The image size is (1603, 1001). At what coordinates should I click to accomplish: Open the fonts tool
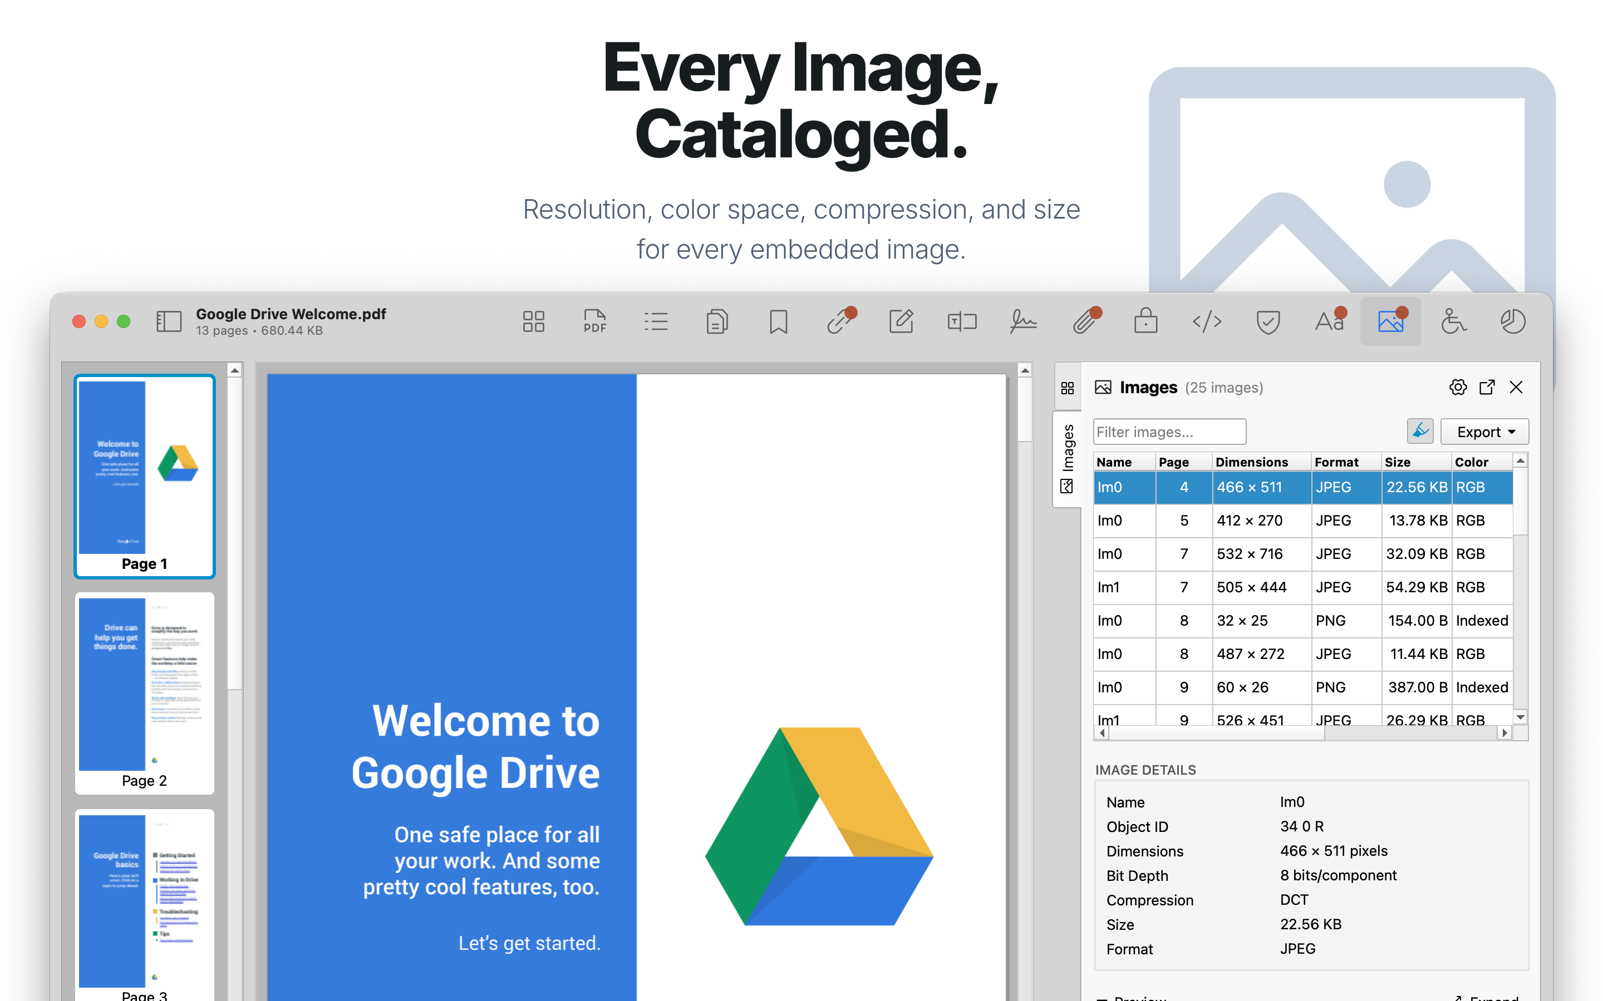[x=1330, y=321]
